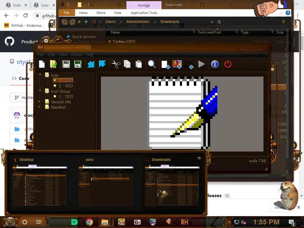Save with the floppy disk icon
This screenshot has width=304, height=228.
coord(66,64)
